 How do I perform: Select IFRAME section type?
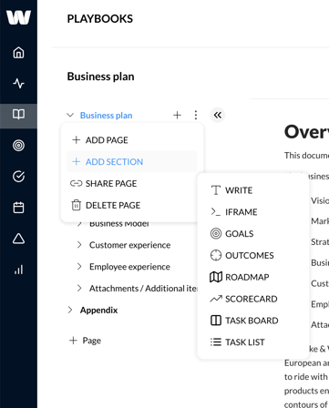pos(253,212)
